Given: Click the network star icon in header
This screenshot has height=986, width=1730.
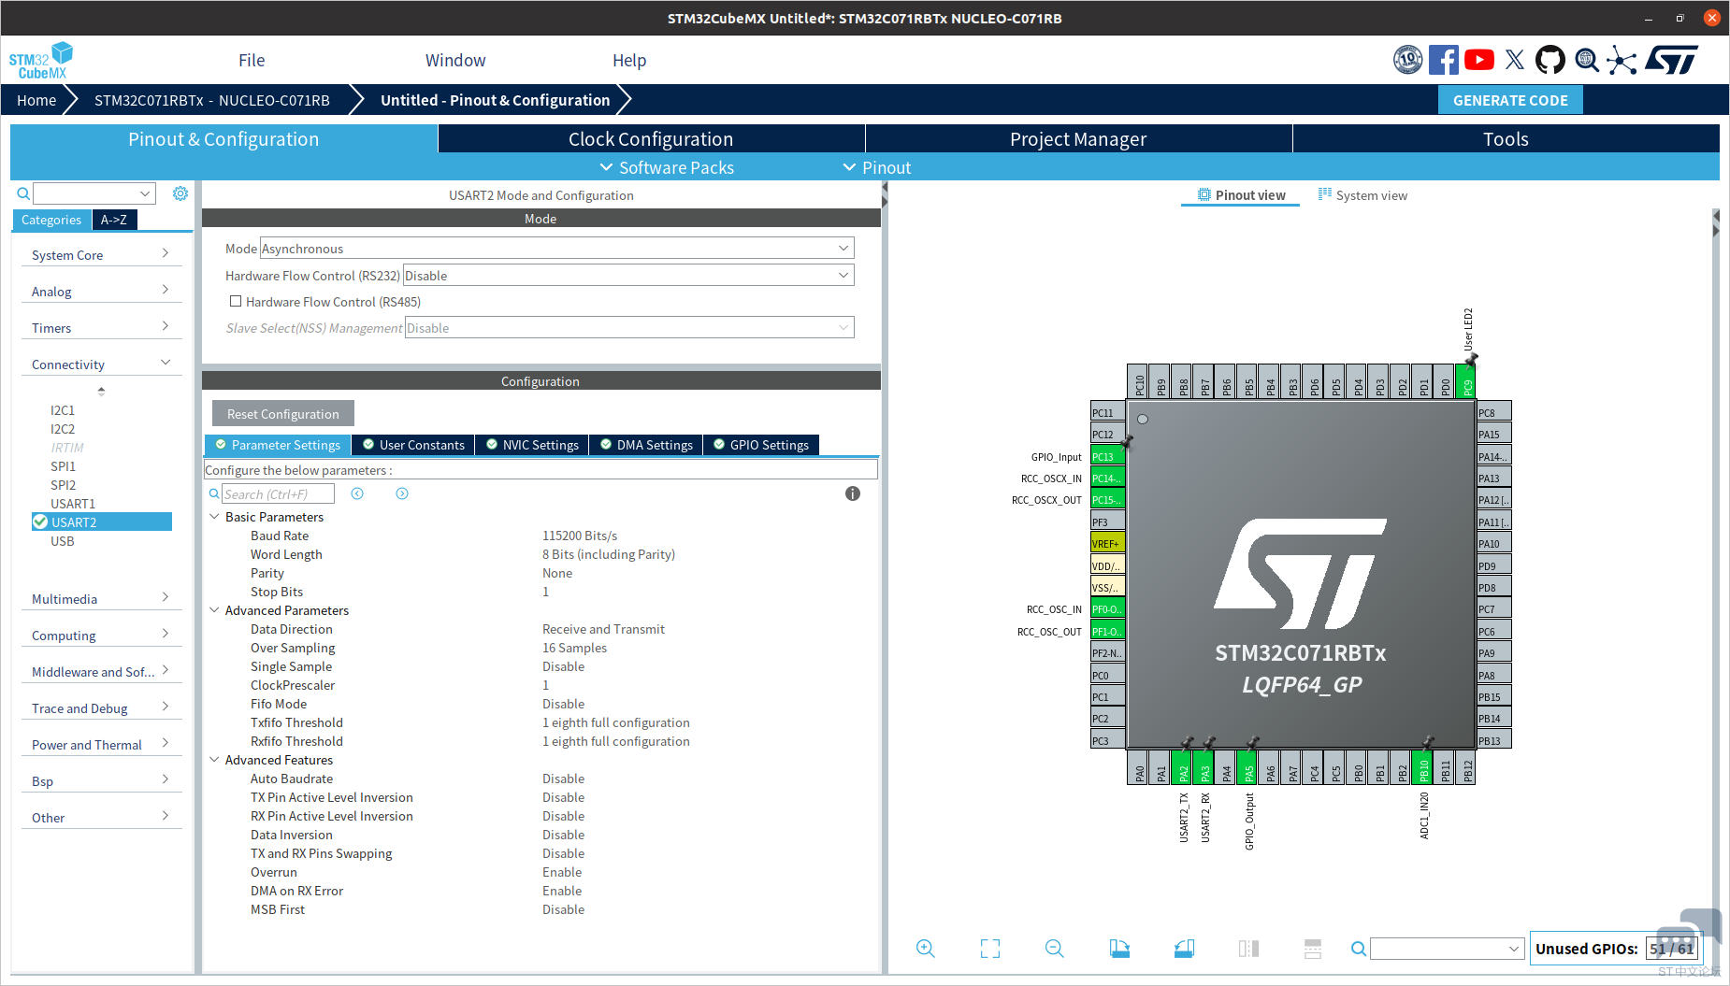Looking at the screenshot, I should coord(1622,61).
